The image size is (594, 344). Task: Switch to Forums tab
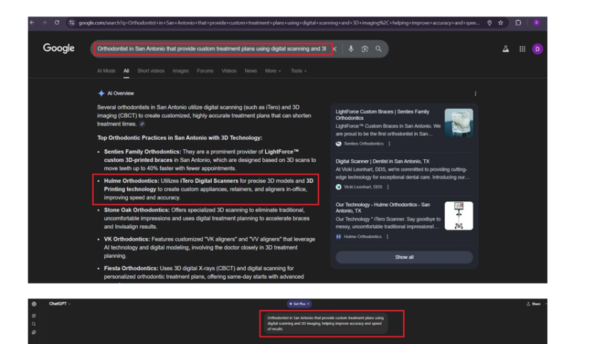(x=205, y=71)
